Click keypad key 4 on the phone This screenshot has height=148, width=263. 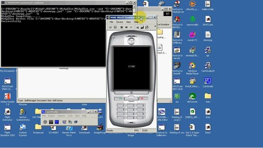click(x=122, y=109)
